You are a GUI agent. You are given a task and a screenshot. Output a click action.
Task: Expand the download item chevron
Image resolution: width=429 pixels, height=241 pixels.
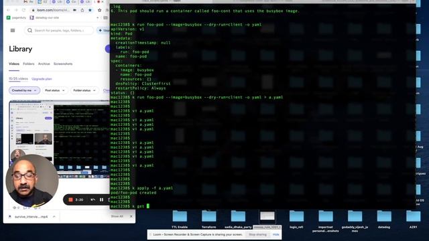(54, 216)
